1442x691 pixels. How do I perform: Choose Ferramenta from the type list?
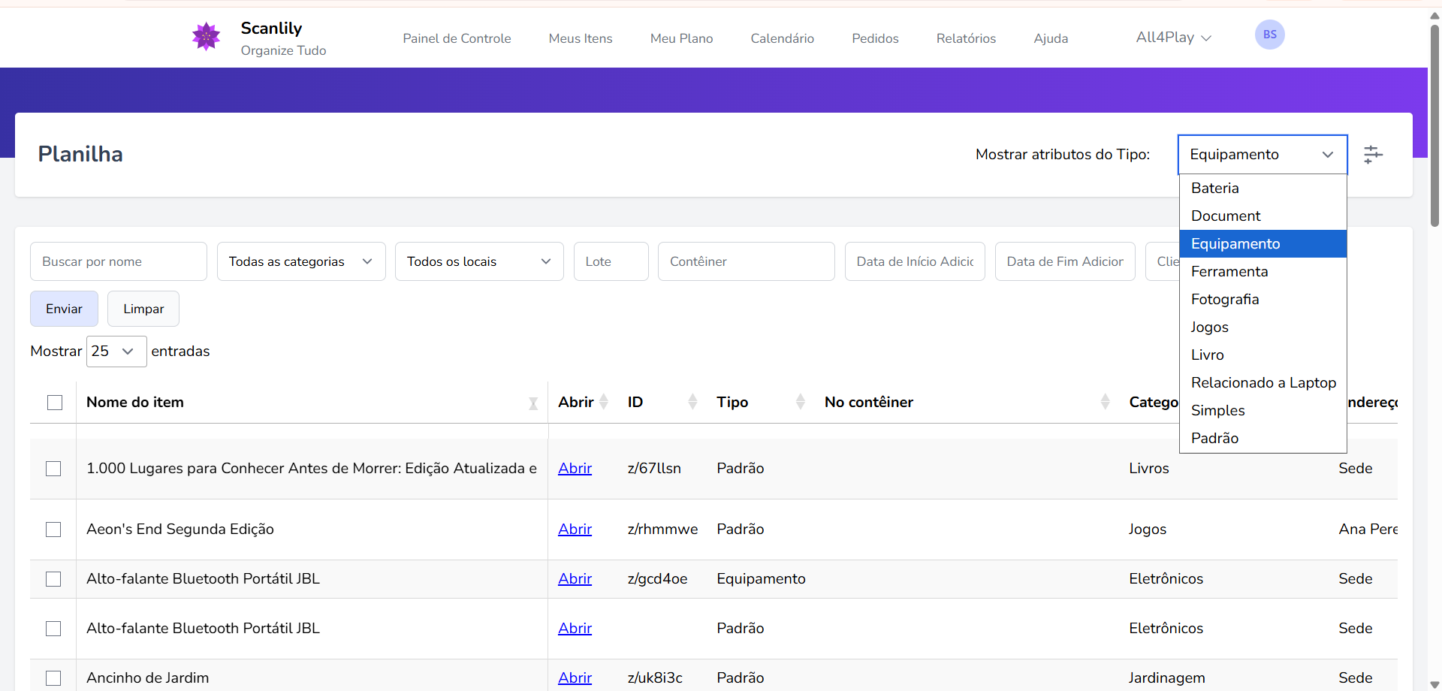click(x=1263, y=271)
